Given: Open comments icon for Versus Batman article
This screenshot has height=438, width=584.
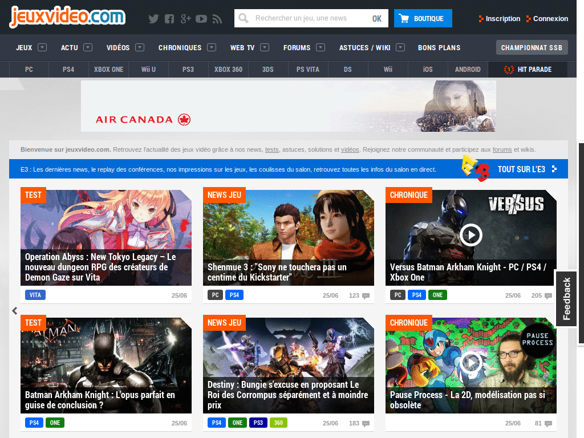Looking at the screenshot, I should coord(548,296).
